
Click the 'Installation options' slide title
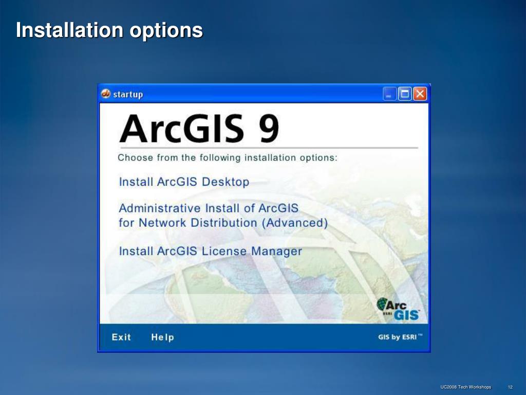pos(109,30)
